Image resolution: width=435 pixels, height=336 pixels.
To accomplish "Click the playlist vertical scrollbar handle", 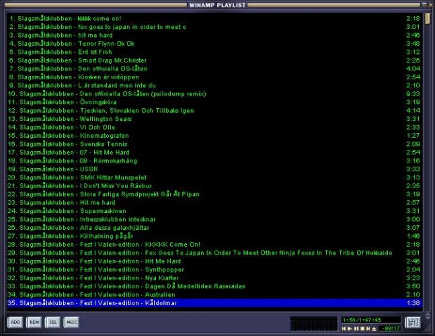I will pyautogui.click(x=428, y=20).
